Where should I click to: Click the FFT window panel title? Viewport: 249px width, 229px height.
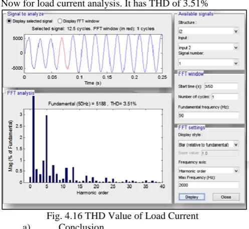click(191, 73)
